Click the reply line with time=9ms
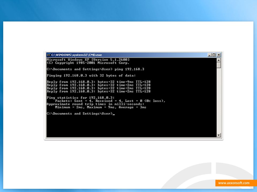The height and width of the screenshot is (192, 257). coord(99,82)
